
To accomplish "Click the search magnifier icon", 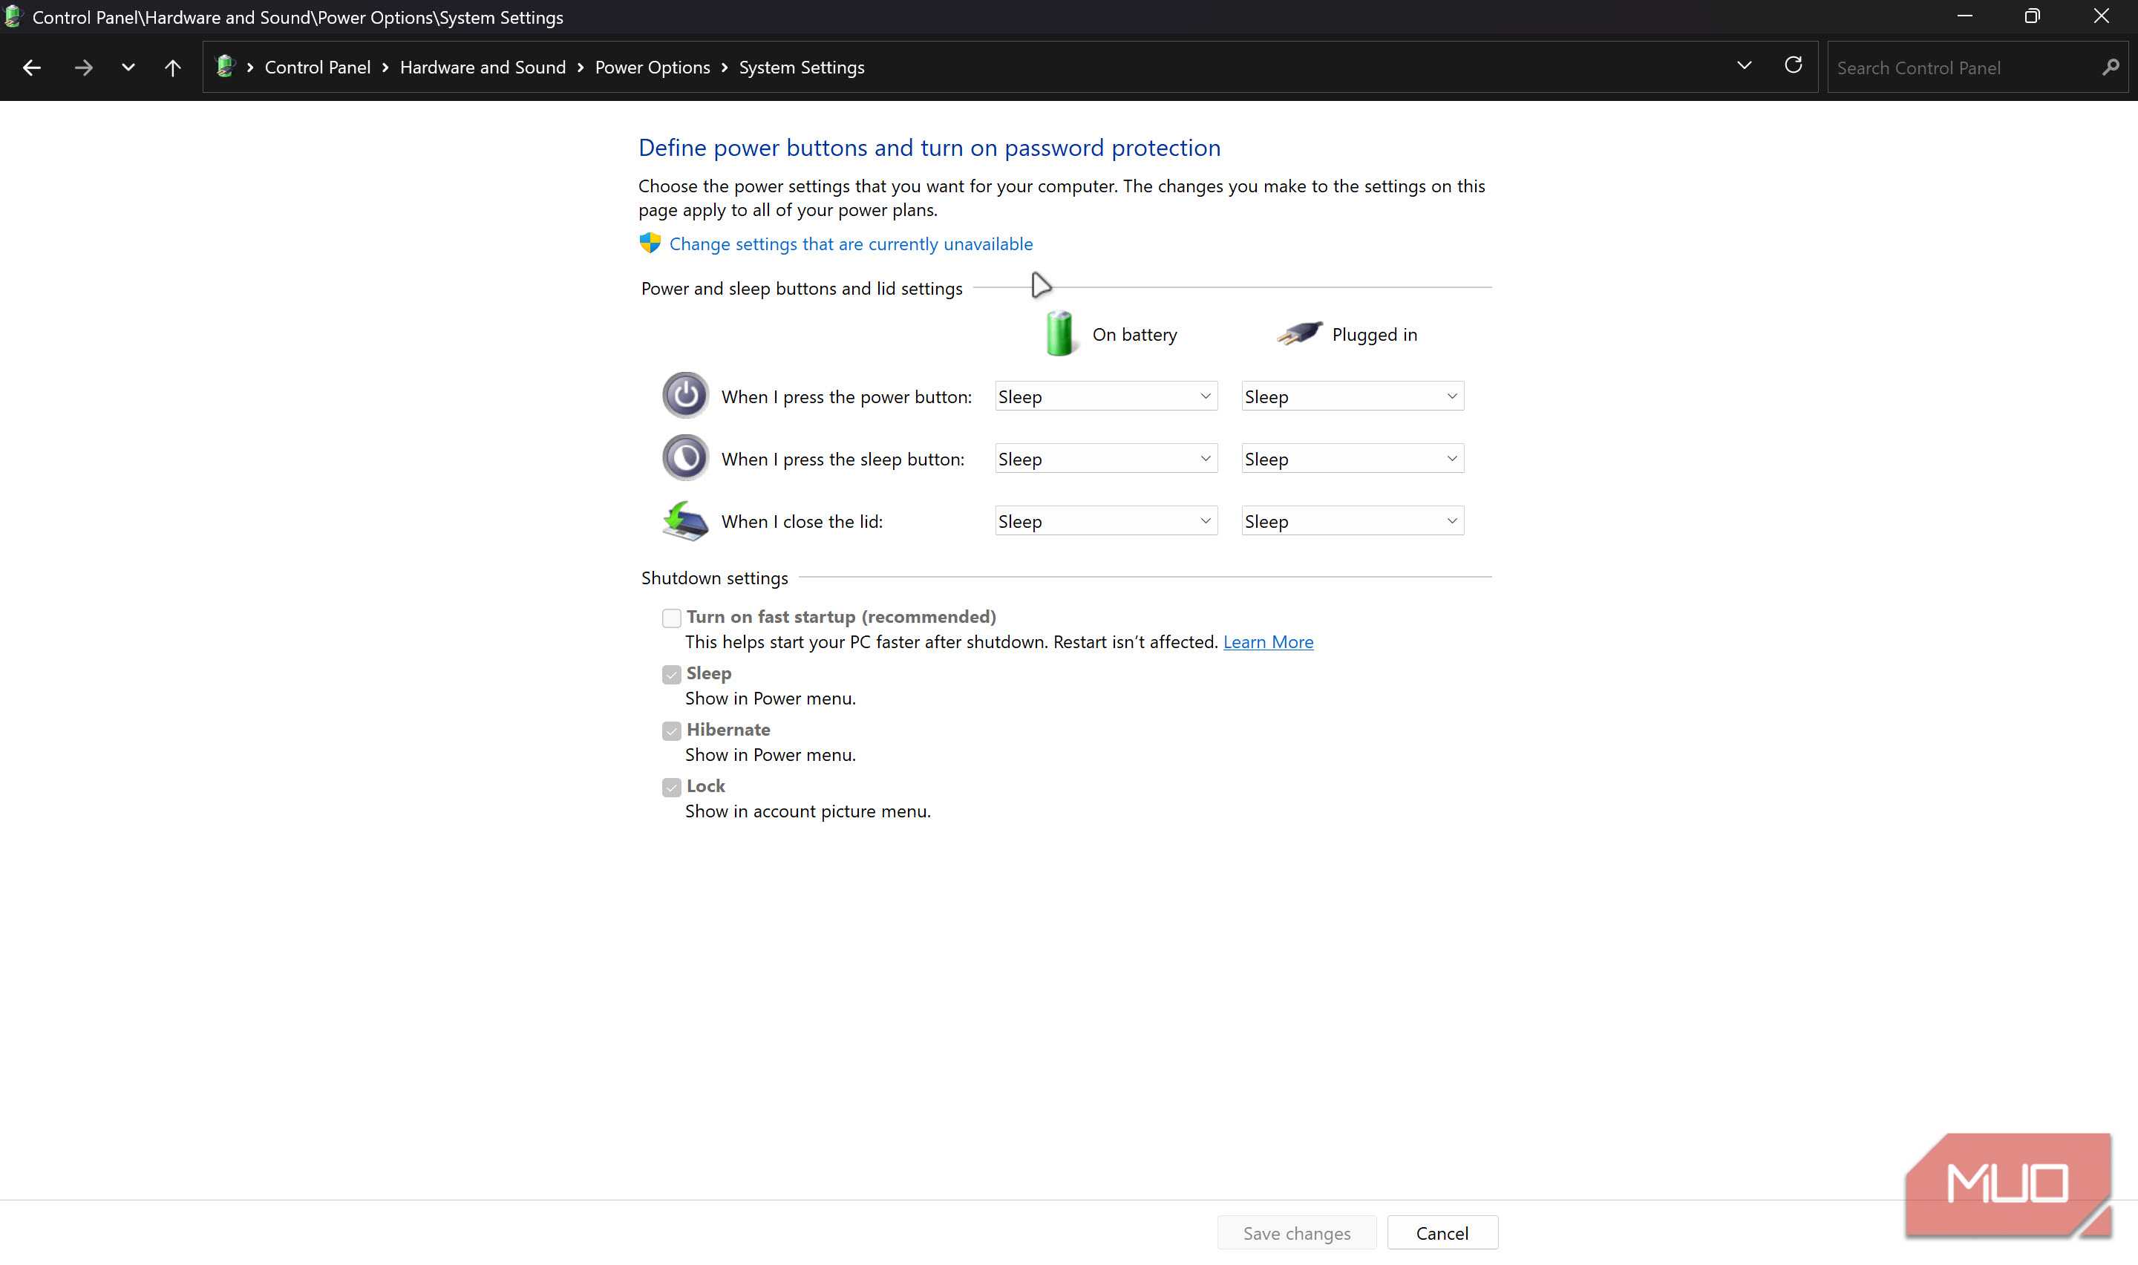I will [2110, 68].
